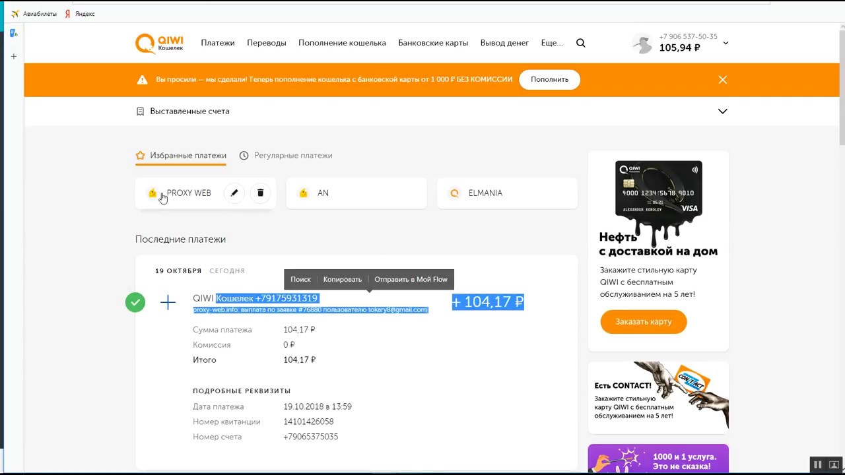This screenshot has width=845, height=475.
Task: Click the Заказать карту button
Action: tap(644, 321)
